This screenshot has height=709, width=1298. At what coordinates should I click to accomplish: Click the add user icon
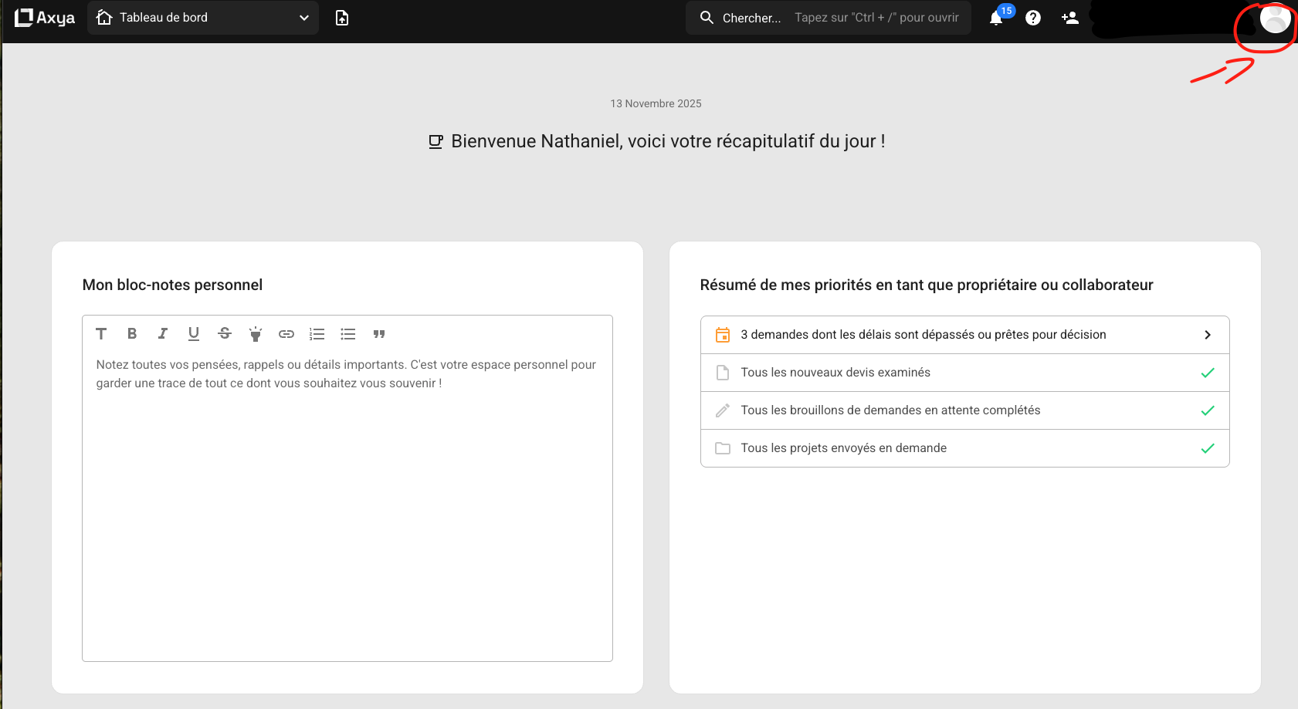click(x=1069, y=18)
